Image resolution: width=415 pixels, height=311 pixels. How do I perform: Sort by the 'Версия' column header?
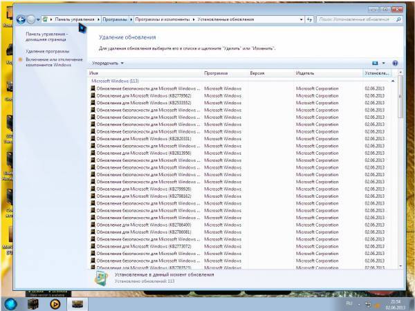click(271, 73)
